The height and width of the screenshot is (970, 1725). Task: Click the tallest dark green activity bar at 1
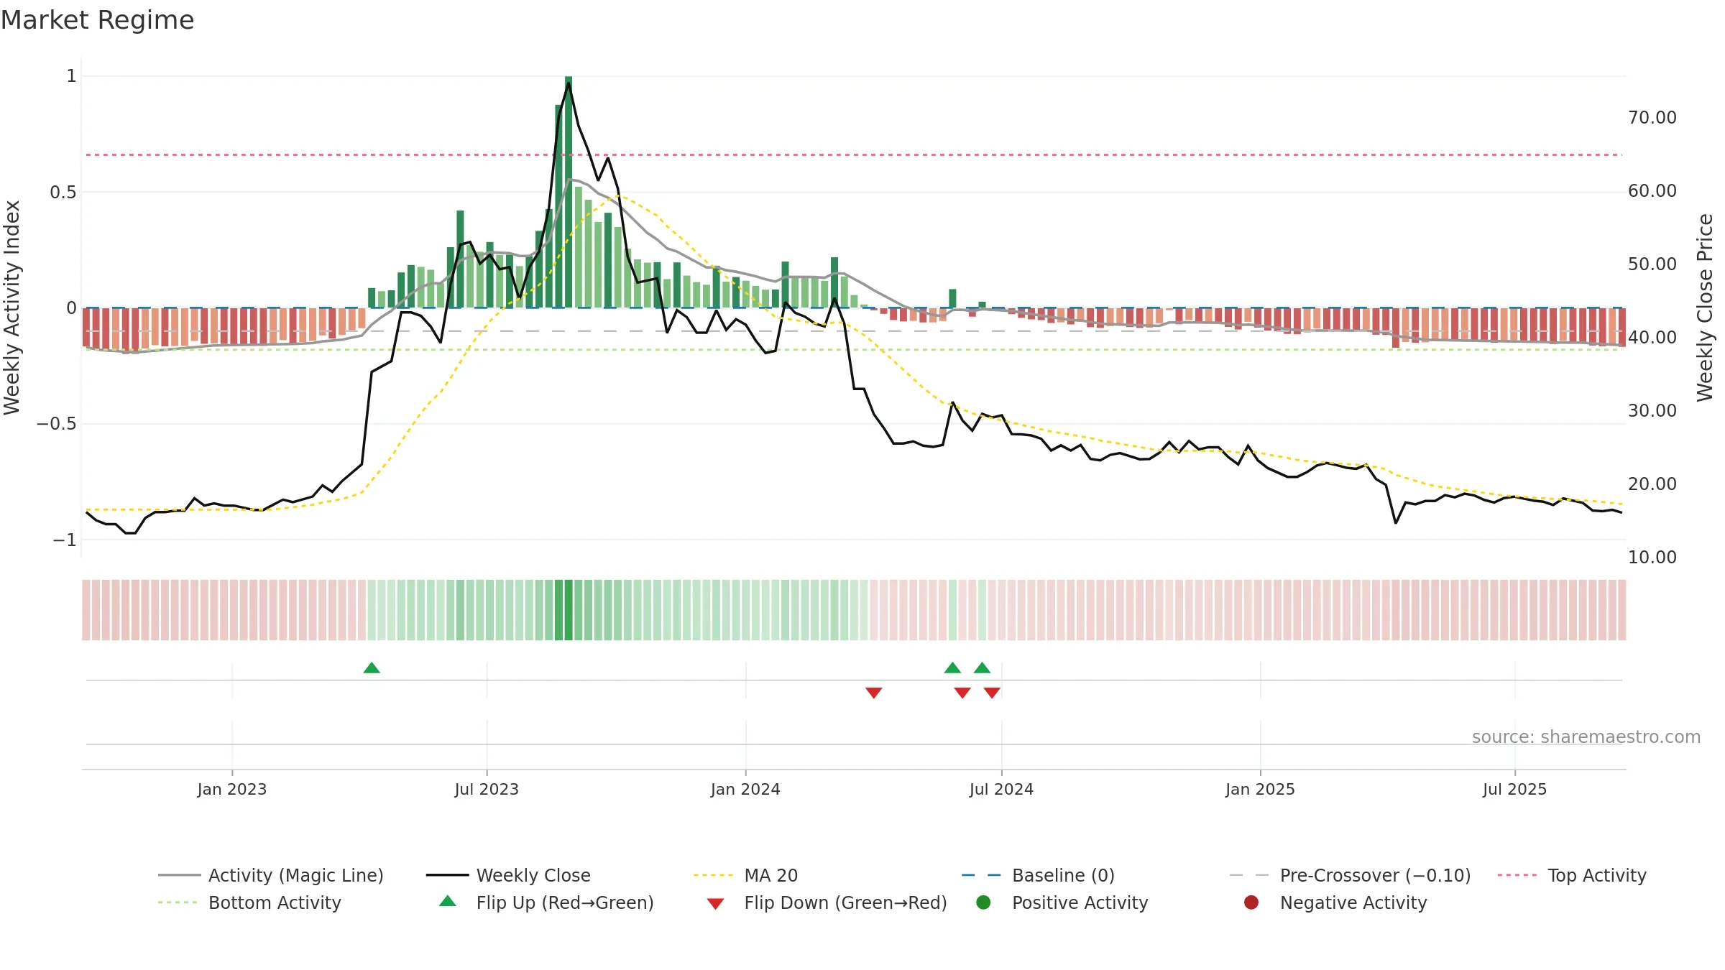569,192
